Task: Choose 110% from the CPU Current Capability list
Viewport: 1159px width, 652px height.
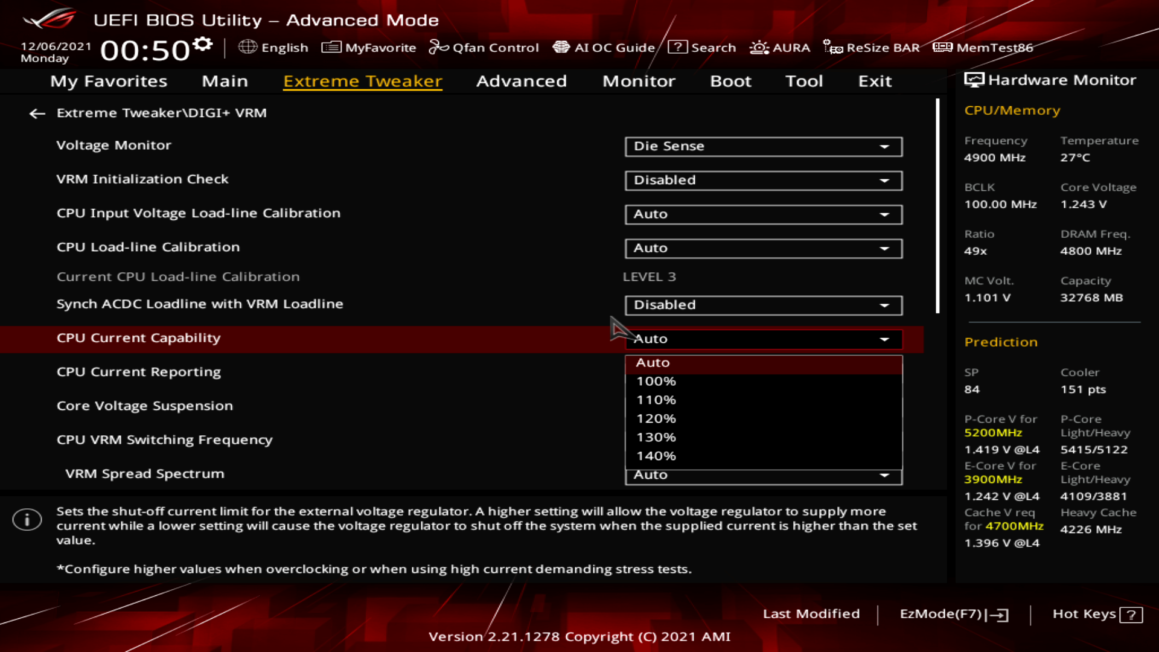Action: click(x=656, y=400)
